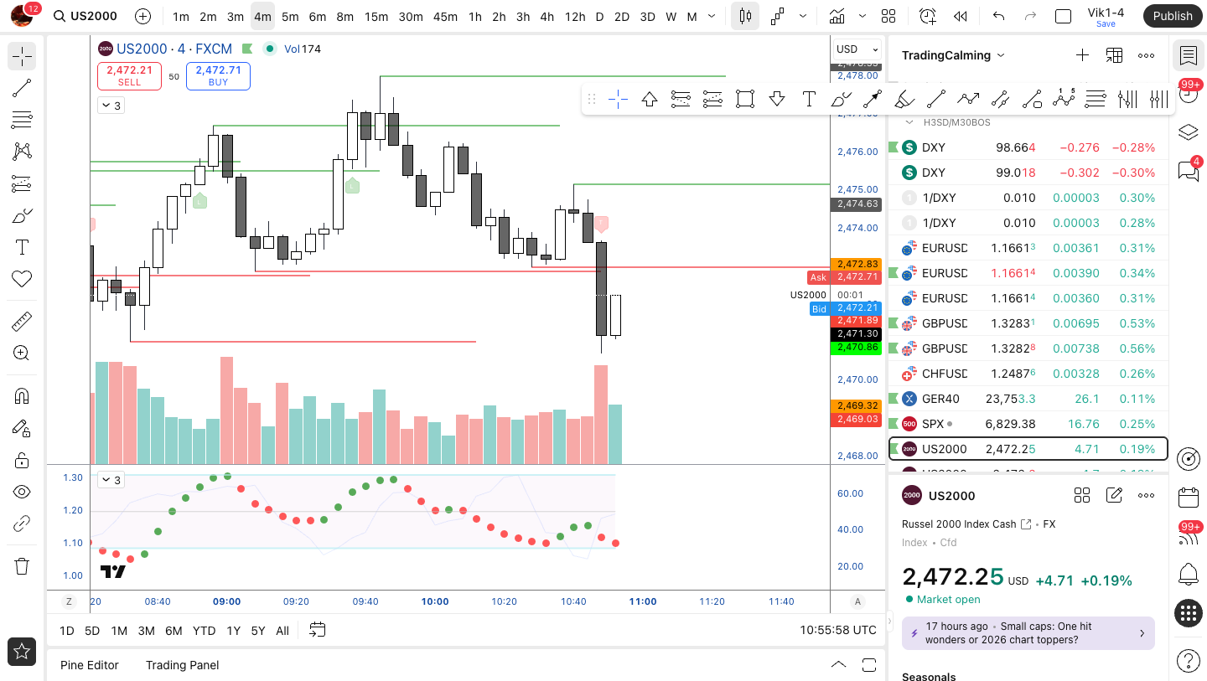Pick the arrow mark down drawing tool
The width and height of the screenshot is (1207, 681).
click(777, 100)
